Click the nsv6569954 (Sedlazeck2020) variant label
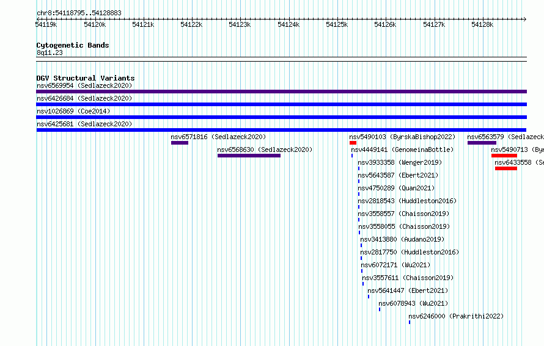This screenshot has width=544, height=346. pos(84,85)
